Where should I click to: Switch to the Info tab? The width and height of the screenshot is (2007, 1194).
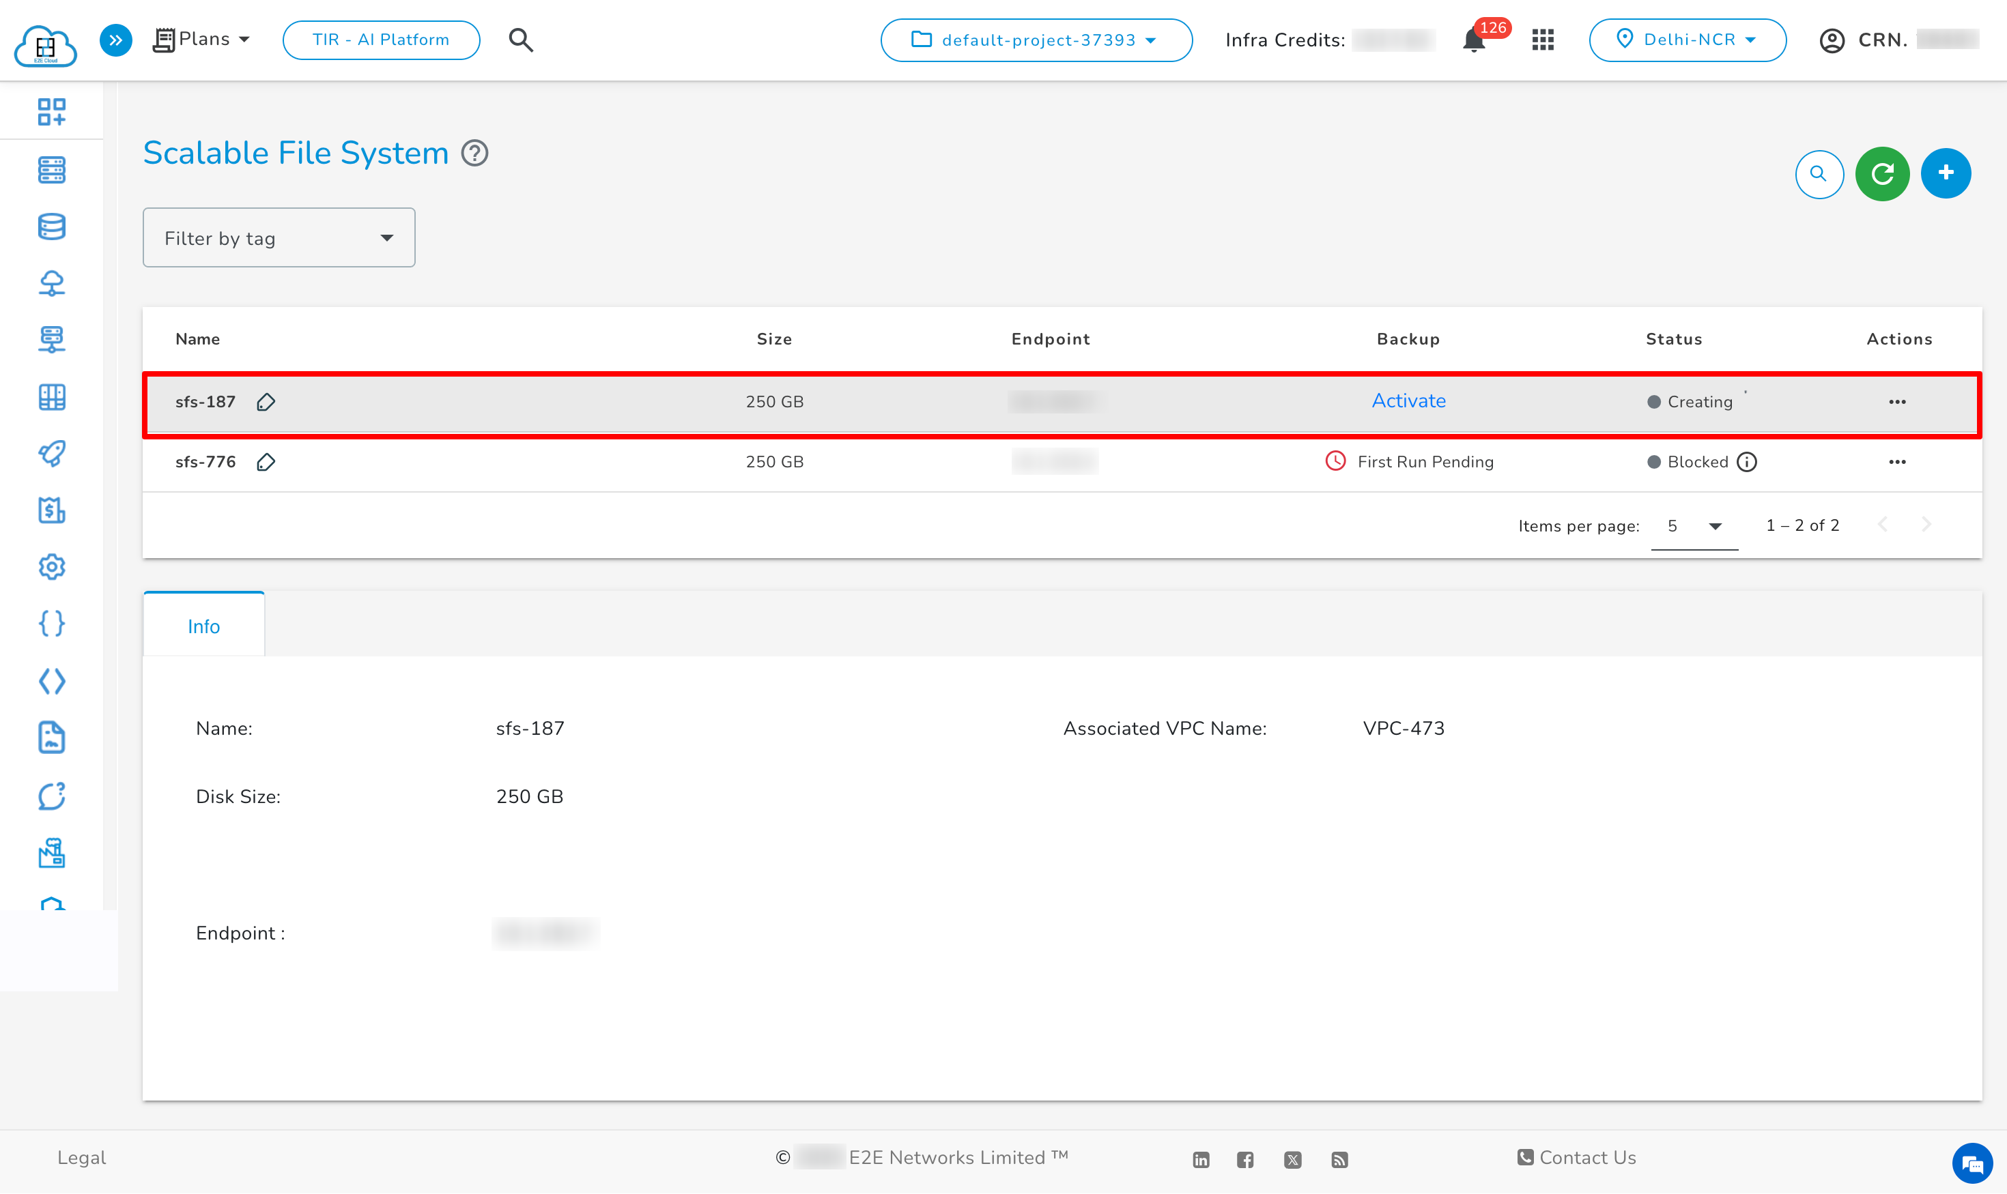(203, 625)
